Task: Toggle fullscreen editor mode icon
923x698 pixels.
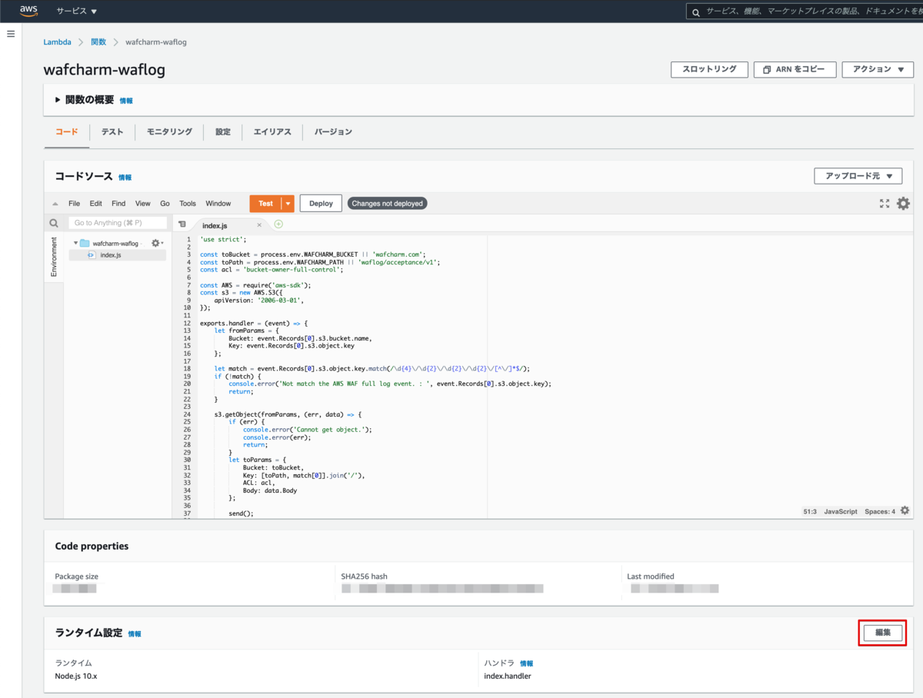Action: (x=885, y=204)
